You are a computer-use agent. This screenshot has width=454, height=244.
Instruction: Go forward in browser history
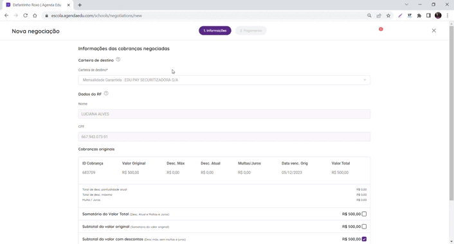(16, 15)
